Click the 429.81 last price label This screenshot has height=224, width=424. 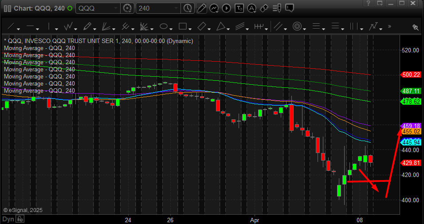pos(411,163)
